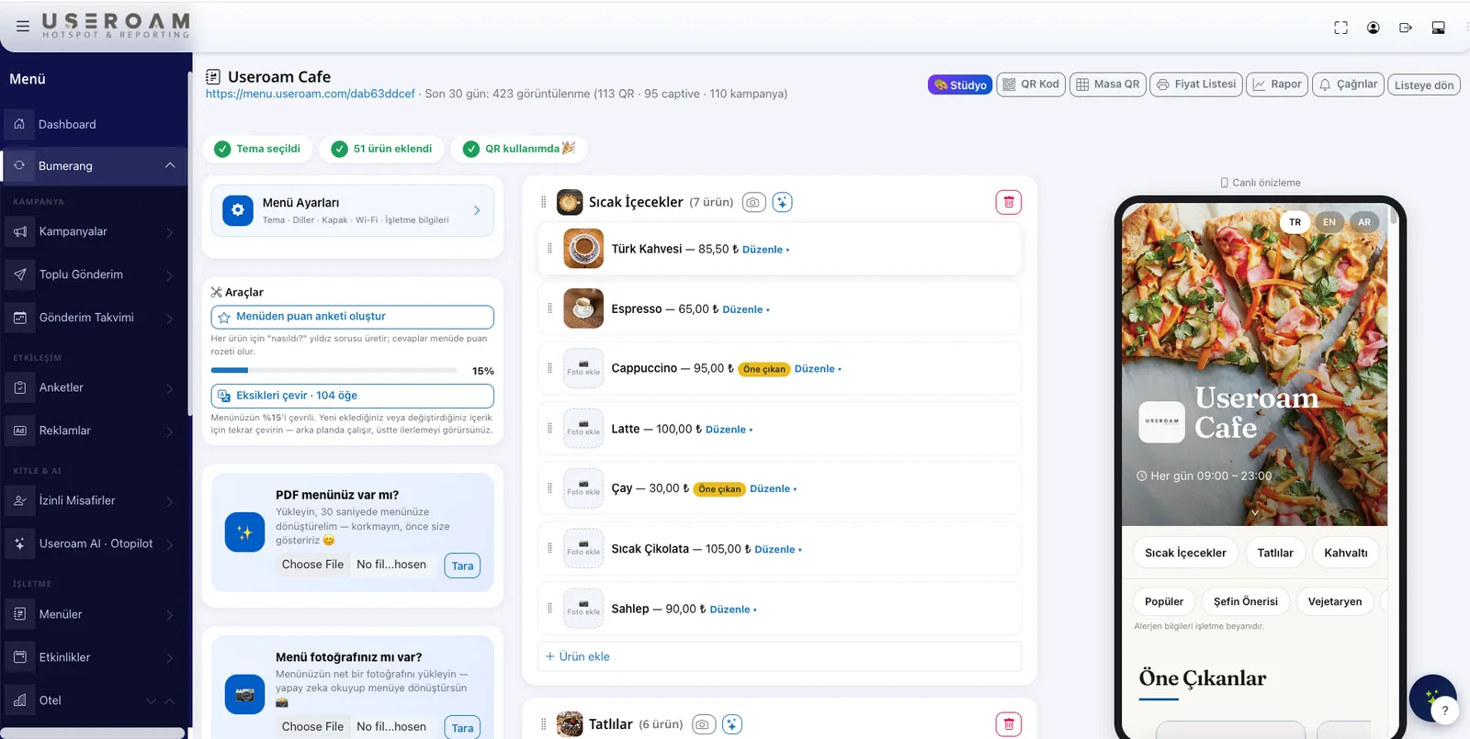Click Listeye dön button
The width and height of the screenshot is (1470, 739).
[x=1424, y=85]
